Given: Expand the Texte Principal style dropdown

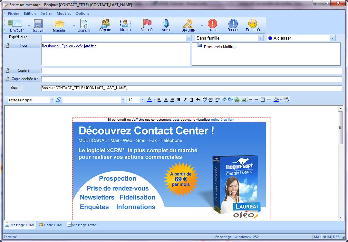Looking at the screenshot, I should tap(52, 100).
